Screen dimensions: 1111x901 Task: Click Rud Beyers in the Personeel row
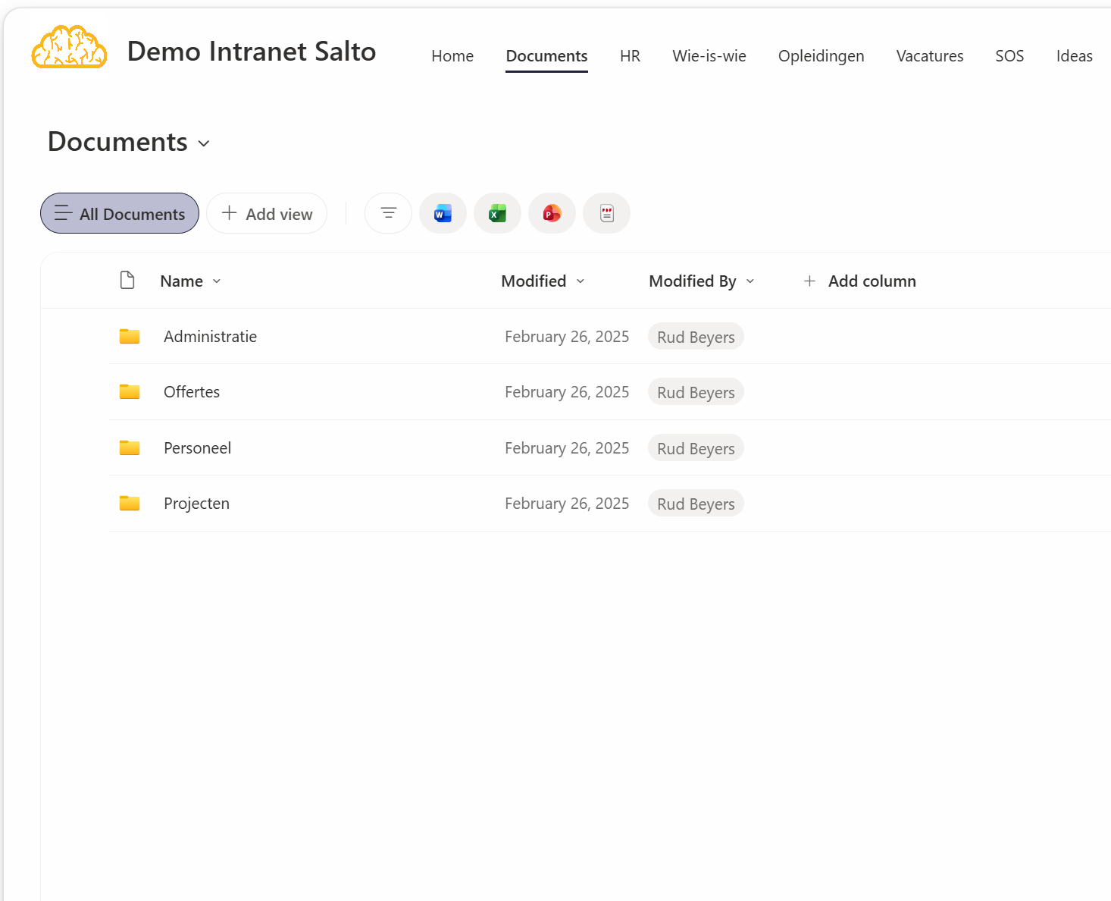pyautogui.click(x=696, y=448)
